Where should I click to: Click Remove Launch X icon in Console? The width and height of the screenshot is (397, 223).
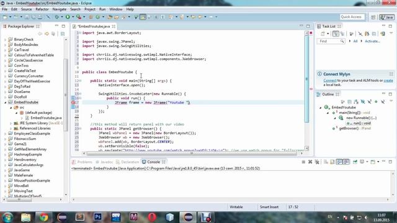click(x=310, y=162)
